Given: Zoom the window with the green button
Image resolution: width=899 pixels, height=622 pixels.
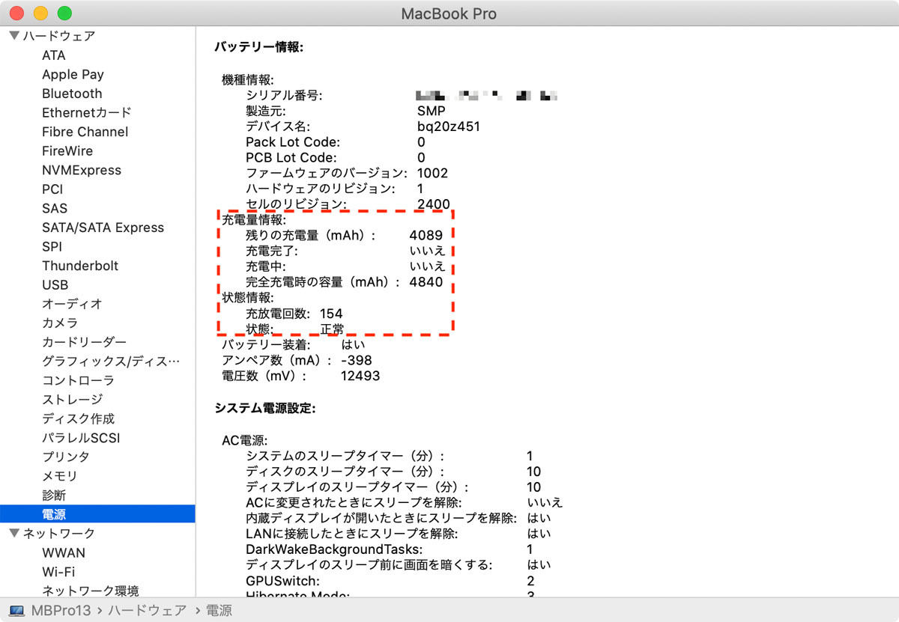Looking at the screenshot, I should [x=64, y=13].
